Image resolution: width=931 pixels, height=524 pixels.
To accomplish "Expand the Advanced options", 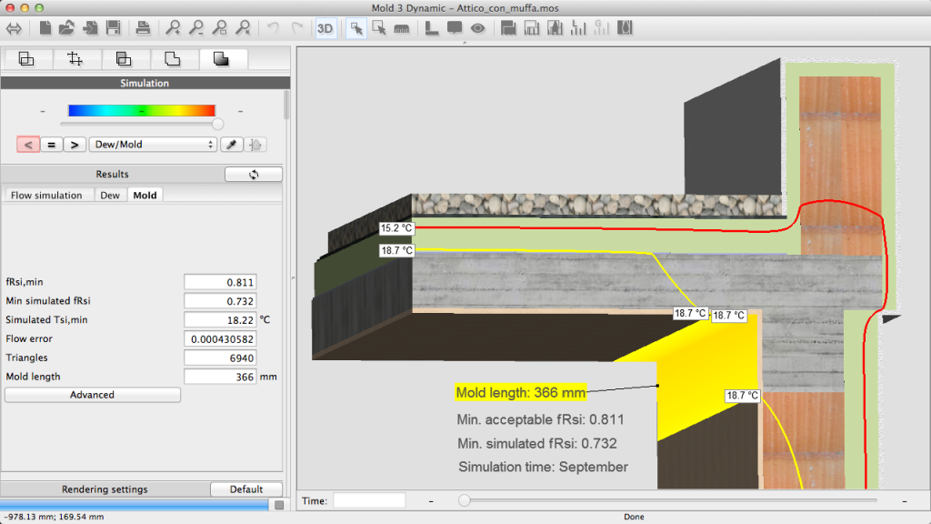I will click(92, 395).
